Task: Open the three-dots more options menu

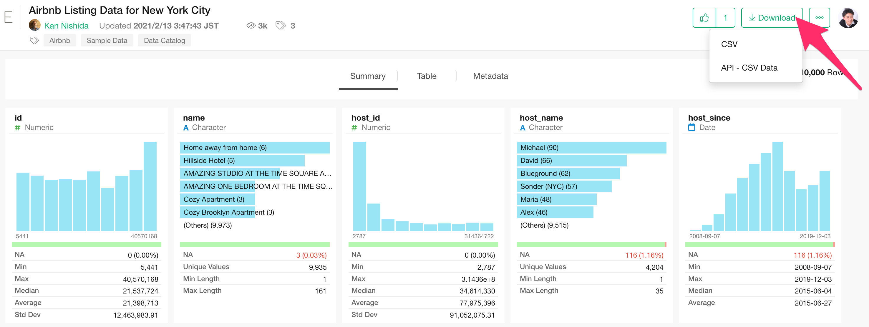Action: pyautogui.click(x=819, y=18)
